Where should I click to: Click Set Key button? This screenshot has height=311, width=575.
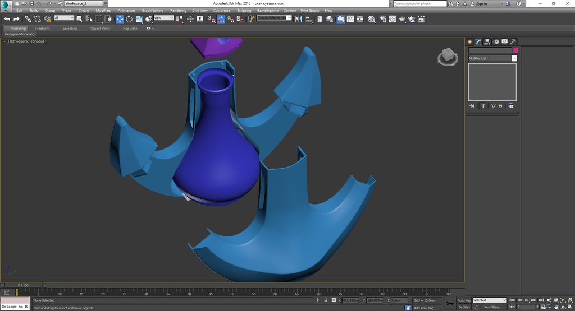coord(464,307)
